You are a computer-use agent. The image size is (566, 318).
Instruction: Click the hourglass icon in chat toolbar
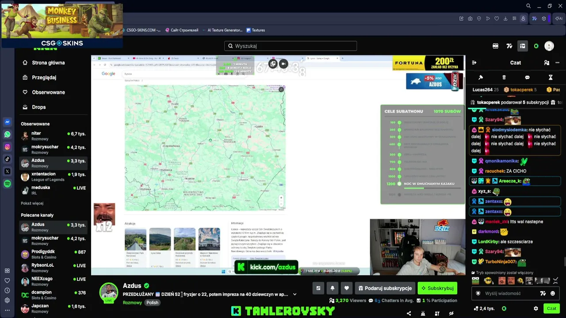(x=551, y=77)
